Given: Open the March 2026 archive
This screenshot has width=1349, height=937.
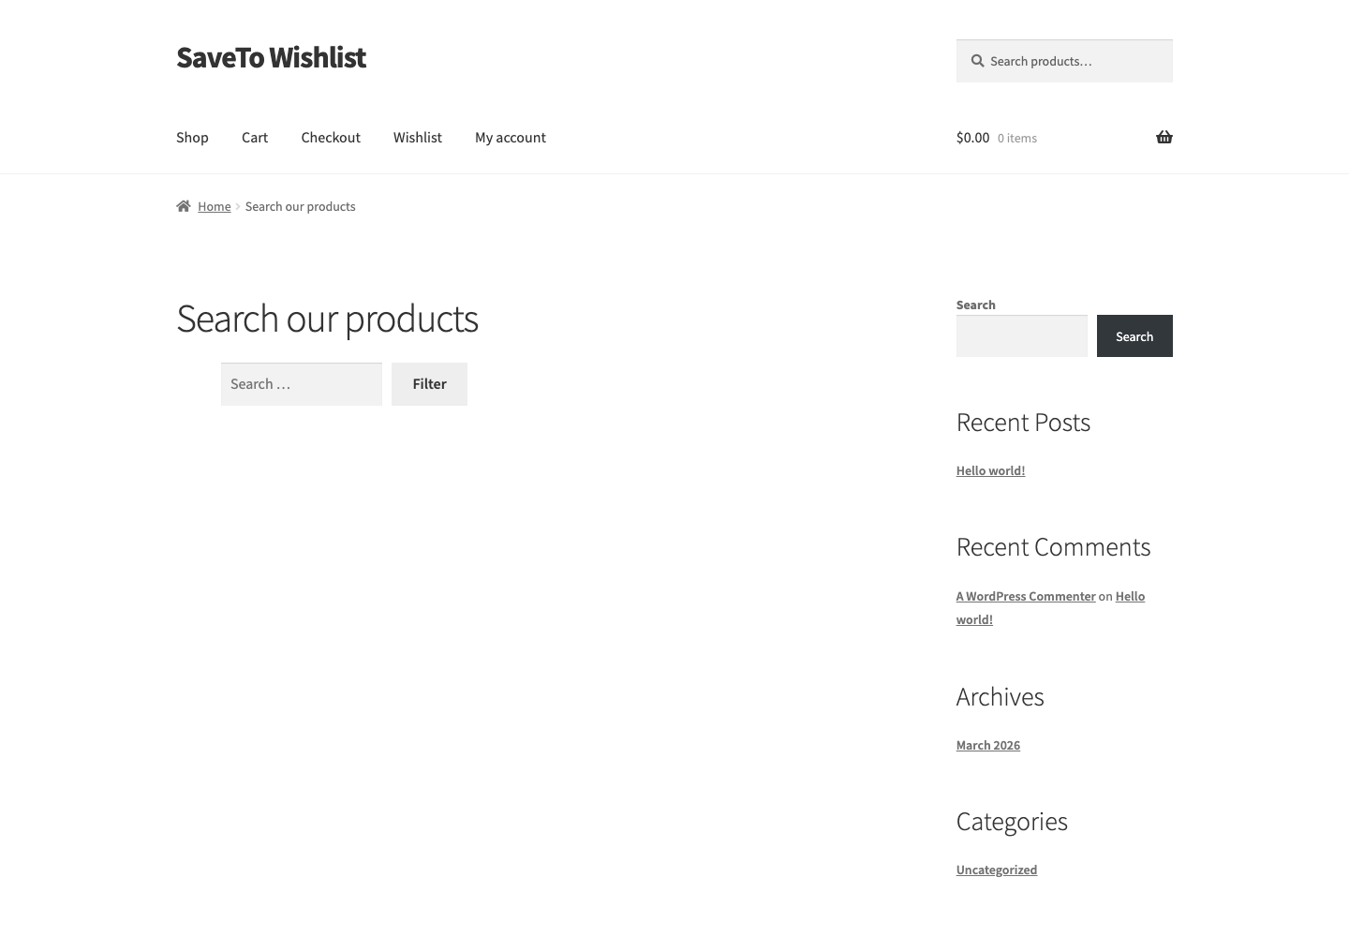Looking at the screenshot, I should [x=988, y=745].
